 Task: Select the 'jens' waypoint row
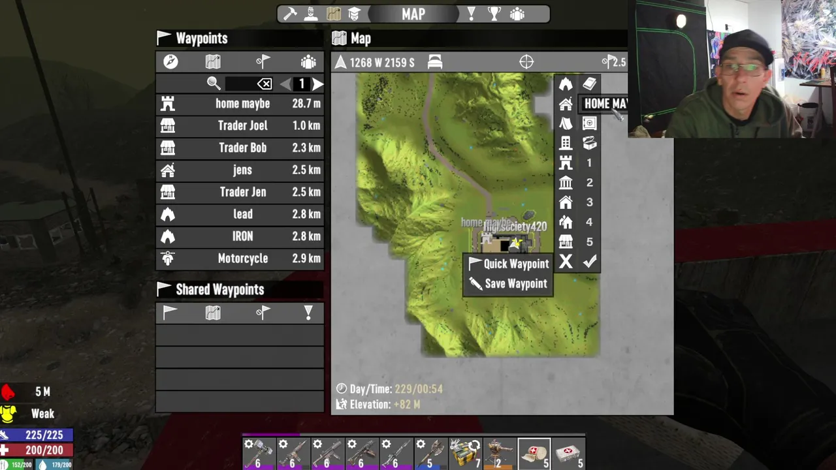pyautogui.click(x=240, y=170)
